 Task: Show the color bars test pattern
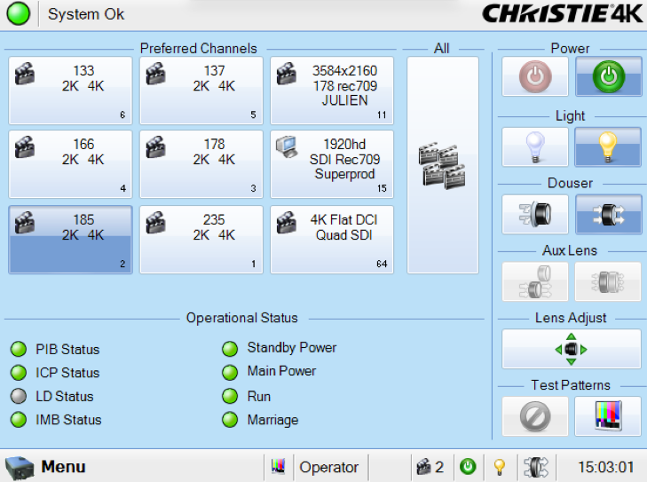coord(607,415)
